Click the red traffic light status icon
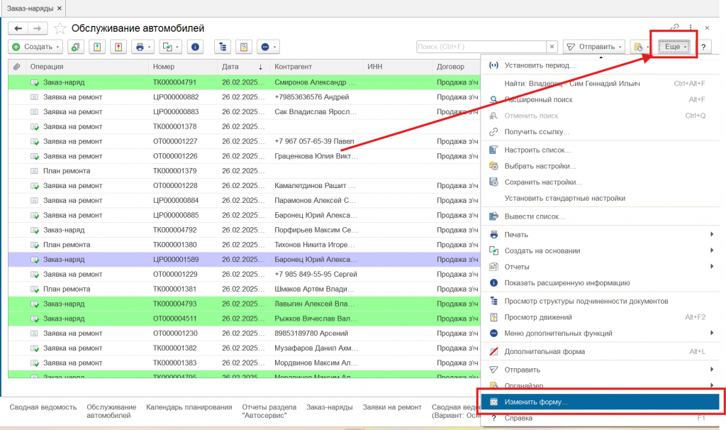The width and height of the screenshot is (726, 430). (x=118, y=47)
